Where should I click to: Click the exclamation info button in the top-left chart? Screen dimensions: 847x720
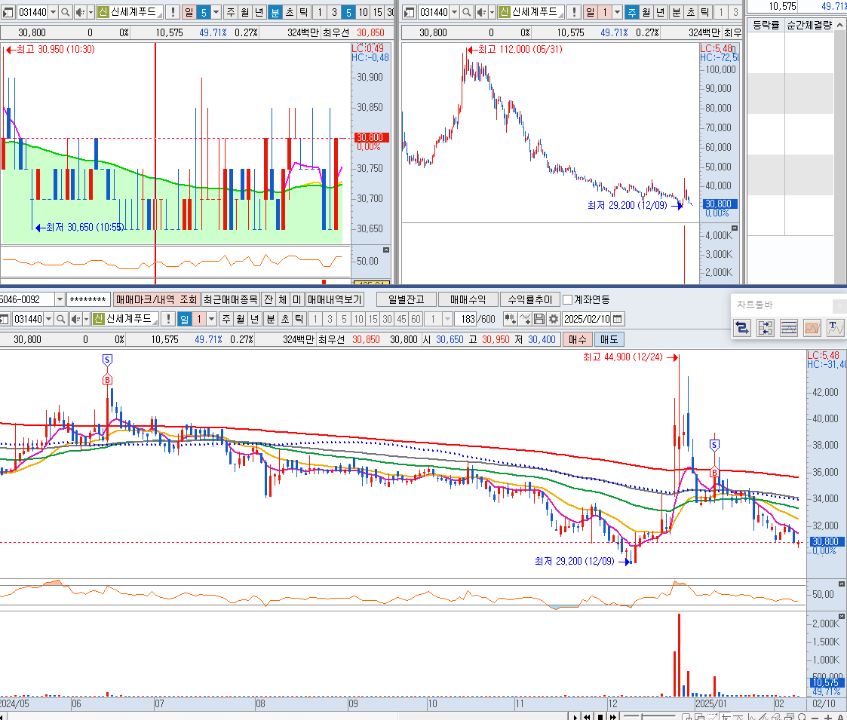tap(173, 12)
